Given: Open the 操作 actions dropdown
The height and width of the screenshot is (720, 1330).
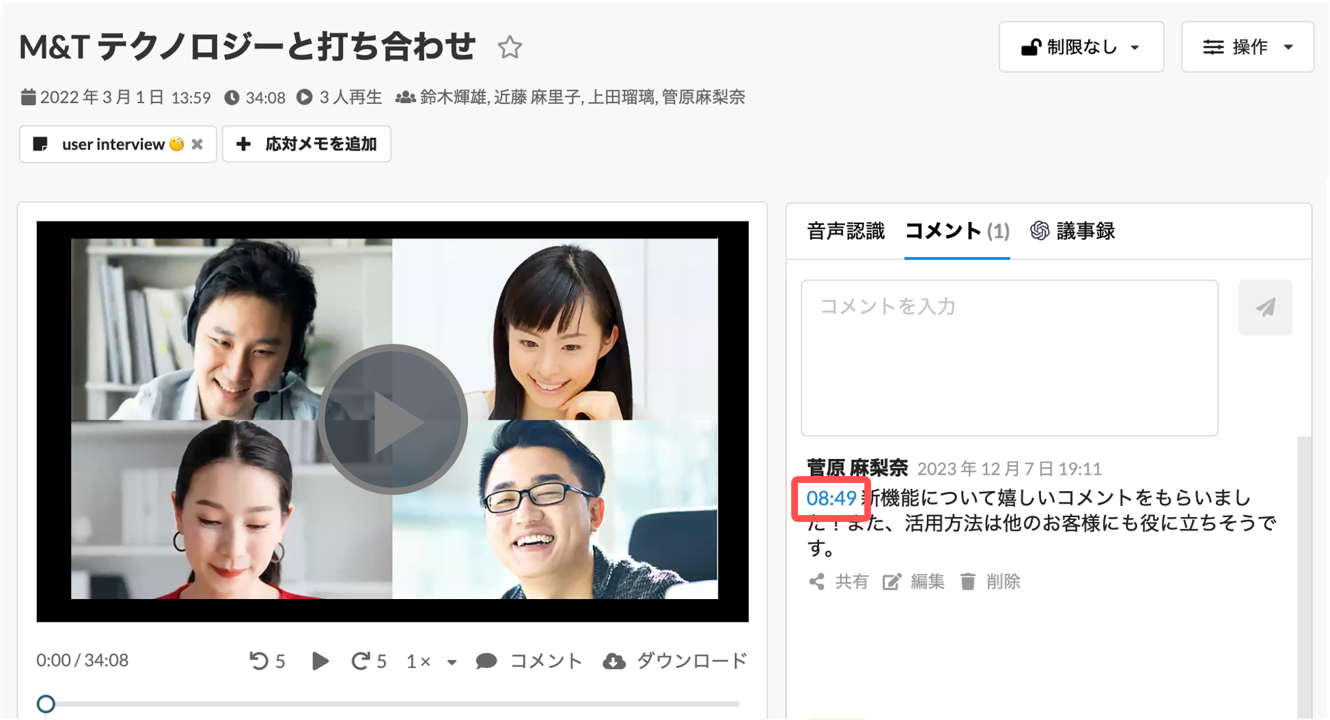Looking at the screenshot, I should (x=1247, y=47).
